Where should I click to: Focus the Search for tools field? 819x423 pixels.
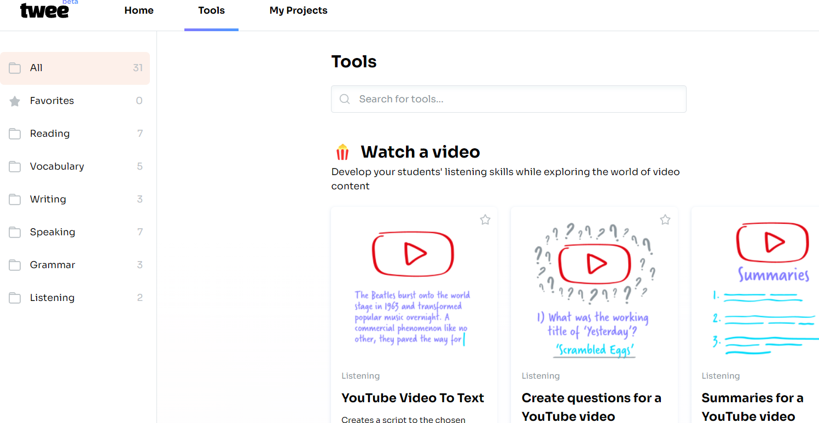point(508,99)
